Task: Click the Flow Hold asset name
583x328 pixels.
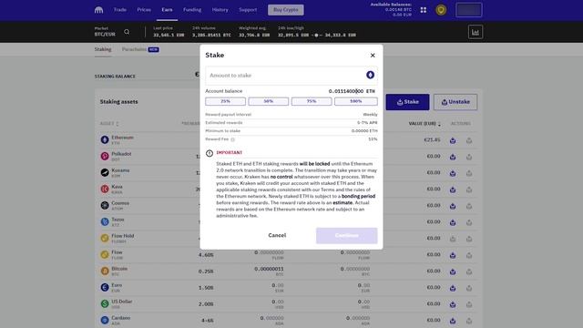Action: tap(123, 236)
